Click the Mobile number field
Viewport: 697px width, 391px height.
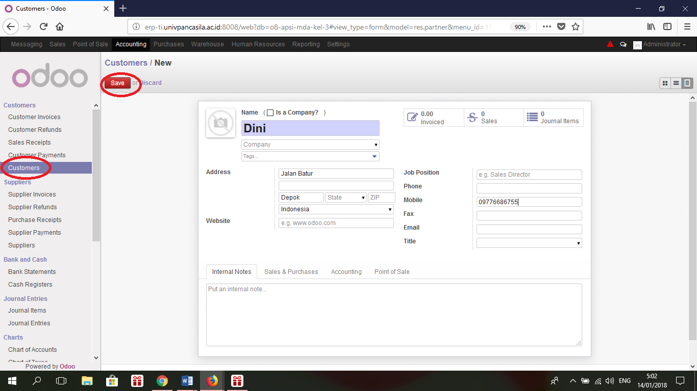tap(529, 202)
